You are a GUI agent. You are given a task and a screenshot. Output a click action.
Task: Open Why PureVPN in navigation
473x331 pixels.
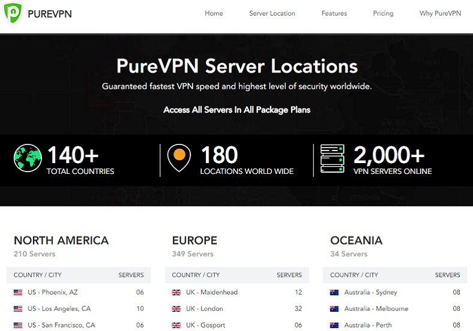pyautogui.click(x=440, y=13)
